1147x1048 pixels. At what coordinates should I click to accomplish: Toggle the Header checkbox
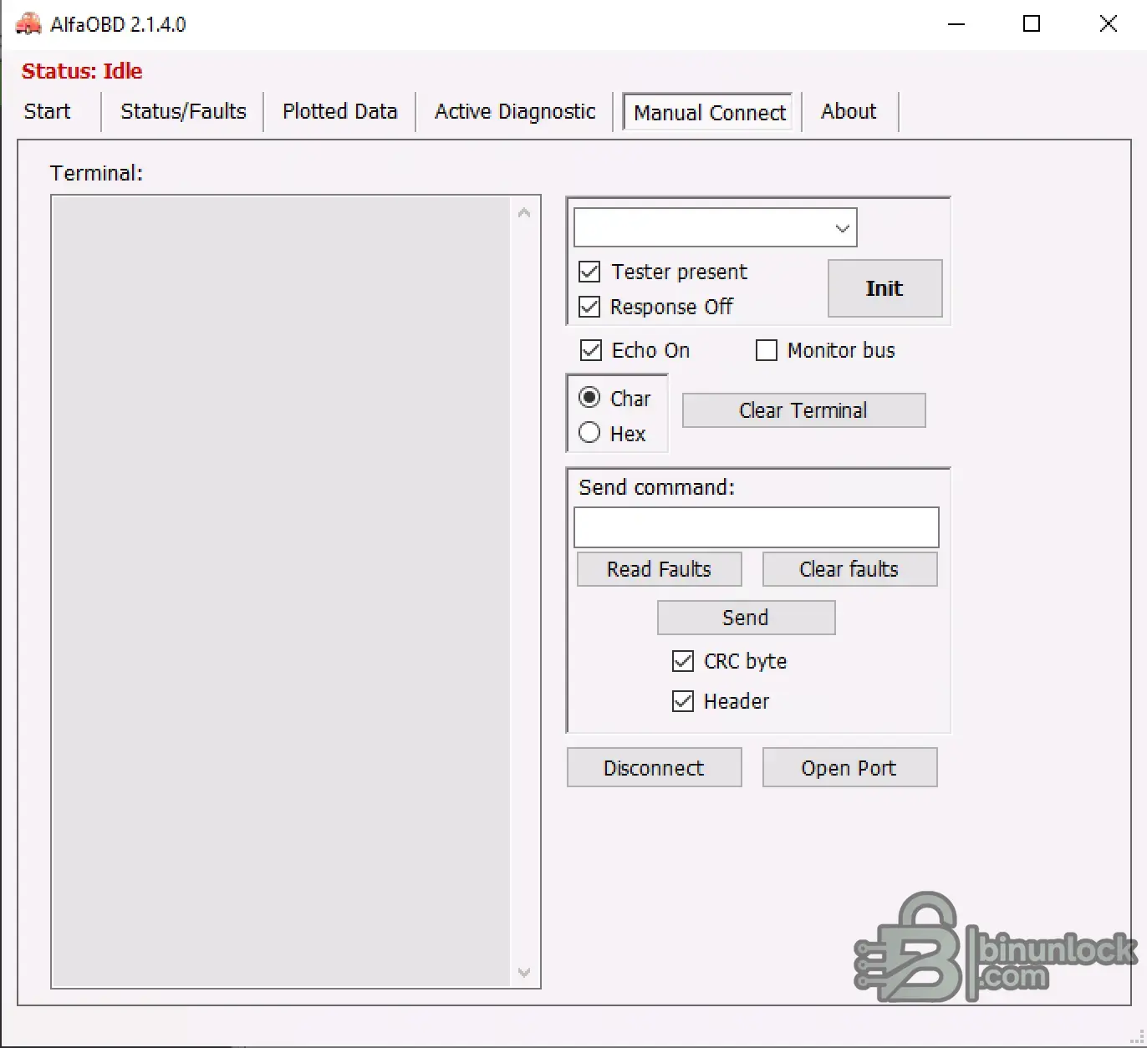683,701
